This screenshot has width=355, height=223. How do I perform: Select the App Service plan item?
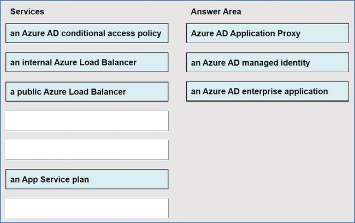(87, 179)
